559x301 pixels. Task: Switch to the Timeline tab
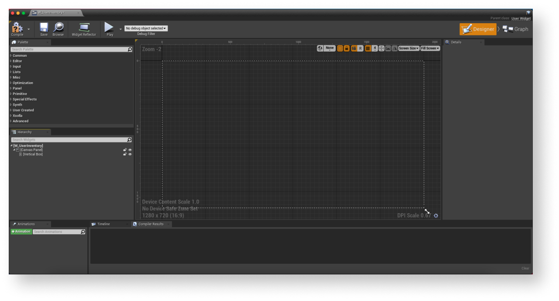(104, 224)
